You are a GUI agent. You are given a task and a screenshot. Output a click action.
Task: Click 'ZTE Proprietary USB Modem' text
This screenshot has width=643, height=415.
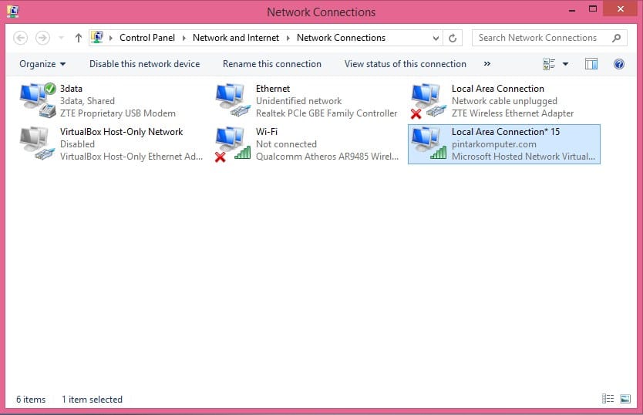[x=118, y=113]
